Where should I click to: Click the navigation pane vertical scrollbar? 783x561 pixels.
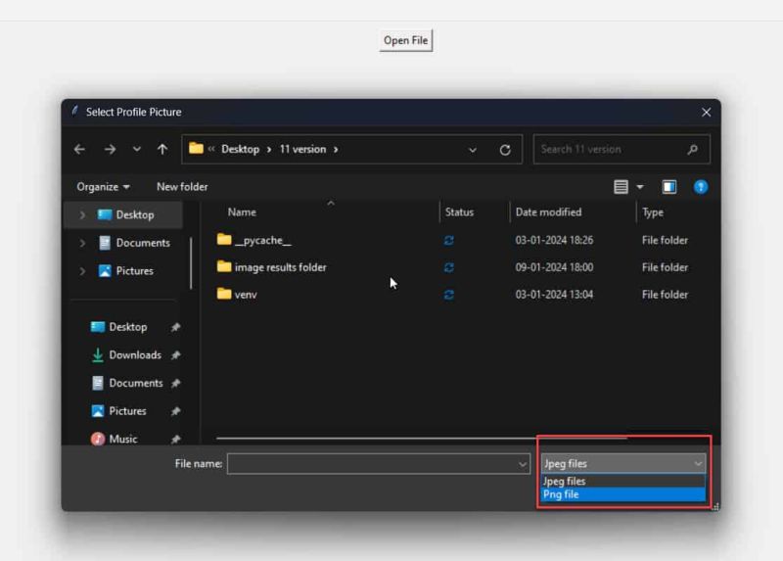pos(191,263)
